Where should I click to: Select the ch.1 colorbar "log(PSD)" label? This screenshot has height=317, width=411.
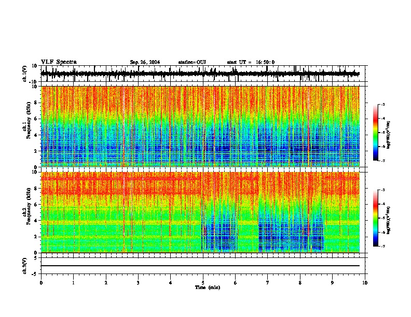388,135
